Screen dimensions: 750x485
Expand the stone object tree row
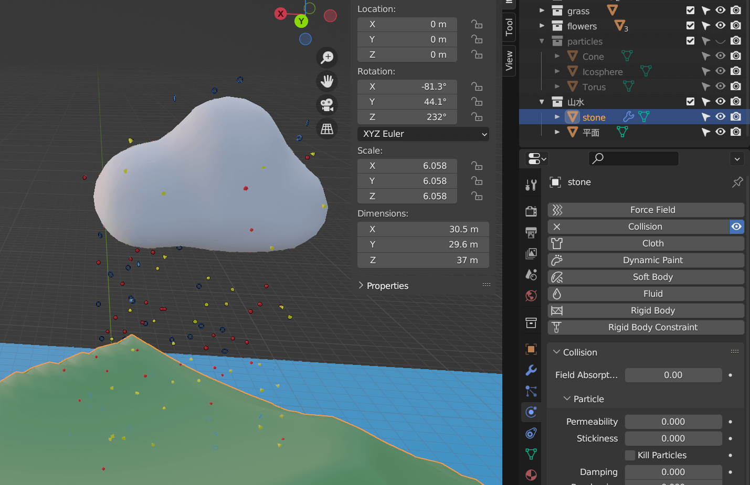pos(557,117)
